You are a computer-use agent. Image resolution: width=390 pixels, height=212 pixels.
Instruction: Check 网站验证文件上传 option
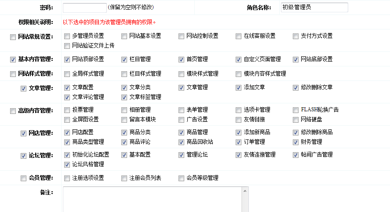click(x=67, y=46)
